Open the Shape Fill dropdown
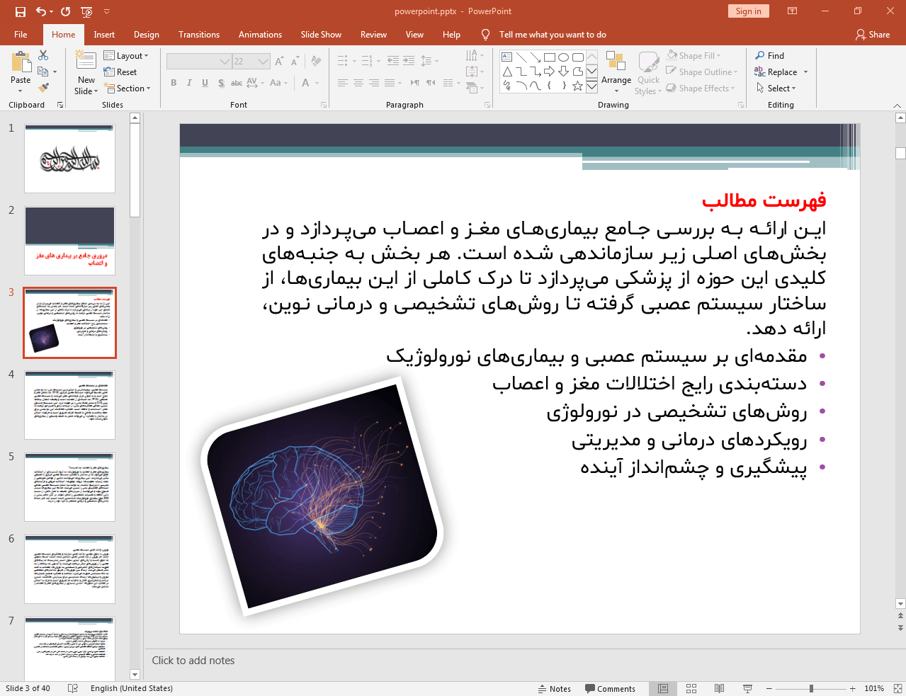This screenshot has height=696, width=906. (x=695, y=55)
